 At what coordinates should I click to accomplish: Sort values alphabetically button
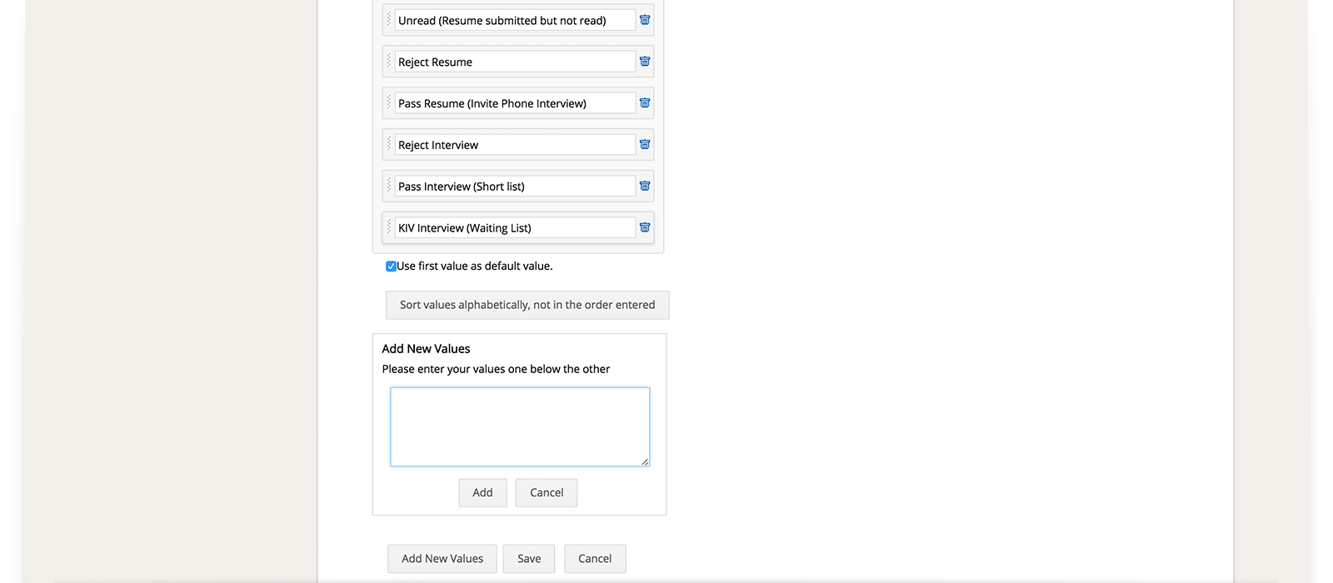click(x=527, y=305)
